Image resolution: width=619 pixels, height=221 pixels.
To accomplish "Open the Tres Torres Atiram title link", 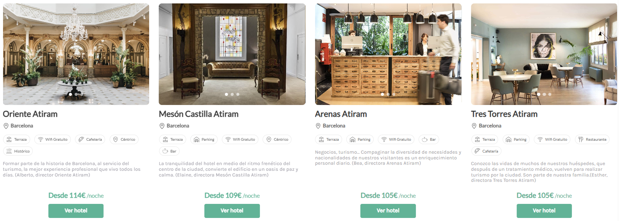I will [x=504, y=114].
